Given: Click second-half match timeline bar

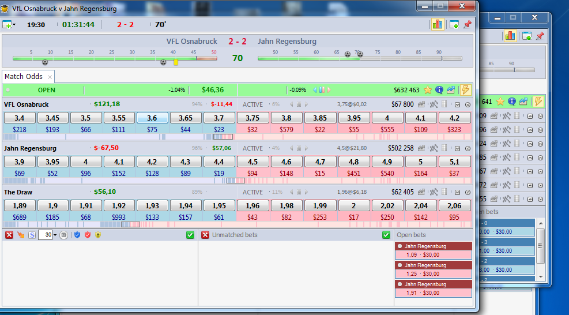Looking at the screenshot, I should tap(360, 58).
